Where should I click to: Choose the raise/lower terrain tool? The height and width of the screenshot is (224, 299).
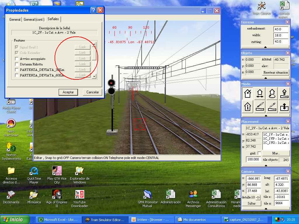point(284,106)
